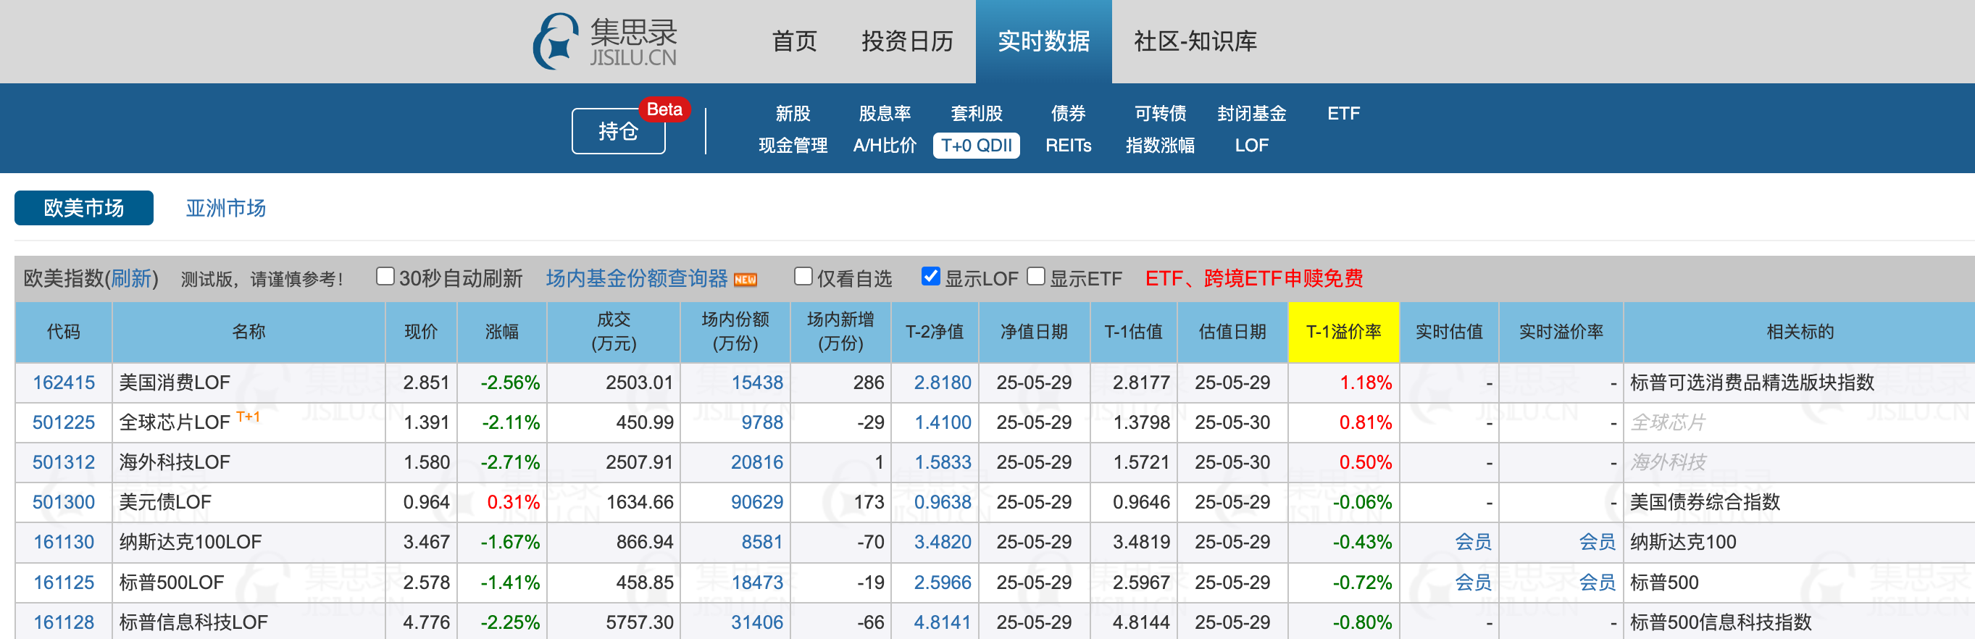Sort by T-2净值 column header

[934, 331]
